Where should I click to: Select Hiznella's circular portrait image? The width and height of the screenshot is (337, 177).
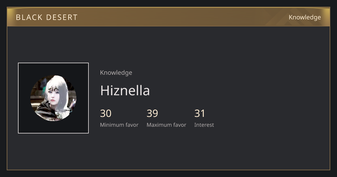53,98
